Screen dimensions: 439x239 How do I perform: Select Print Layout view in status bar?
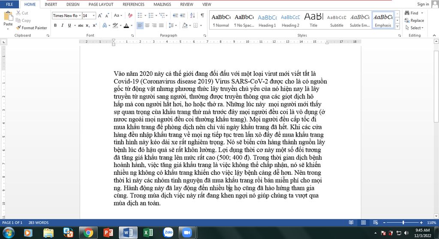pyautogui.click(x=364, y=222)
